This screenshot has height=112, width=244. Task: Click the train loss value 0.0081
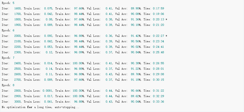(x=48, y=91)
